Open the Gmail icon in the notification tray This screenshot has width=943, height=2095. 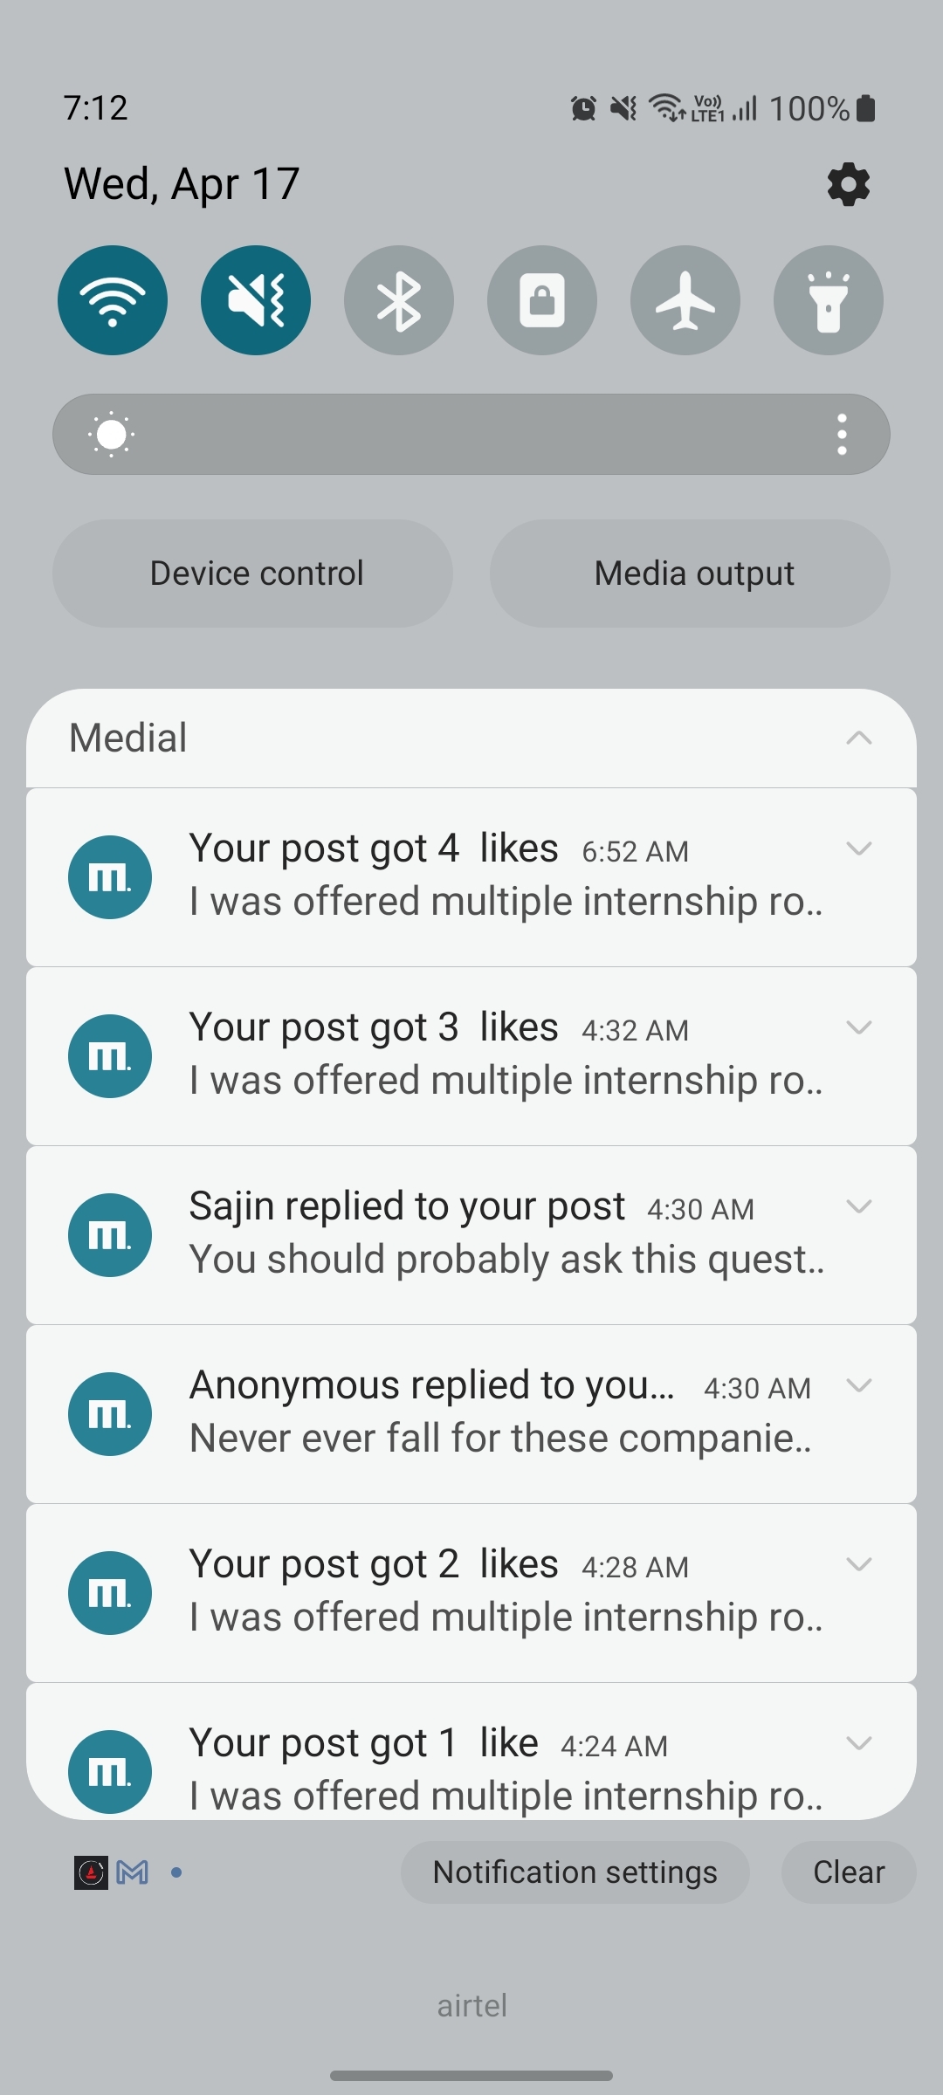click(x=133, y=1872)
